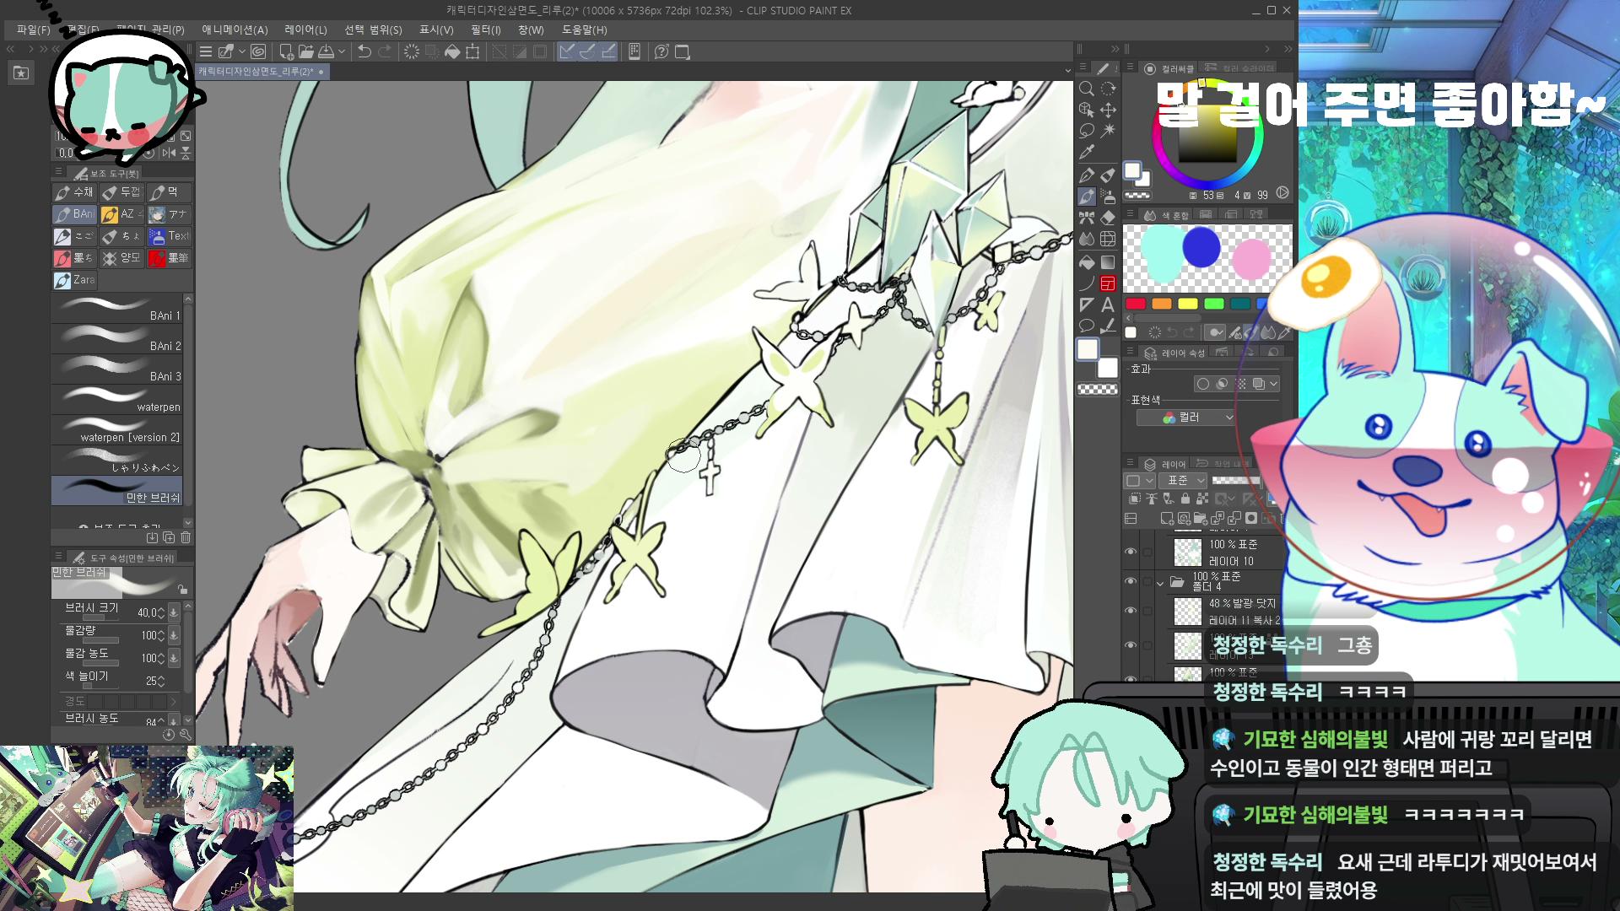Select the Fill bucket tool
The image size is (1620, 911).
coord(1087,261)
